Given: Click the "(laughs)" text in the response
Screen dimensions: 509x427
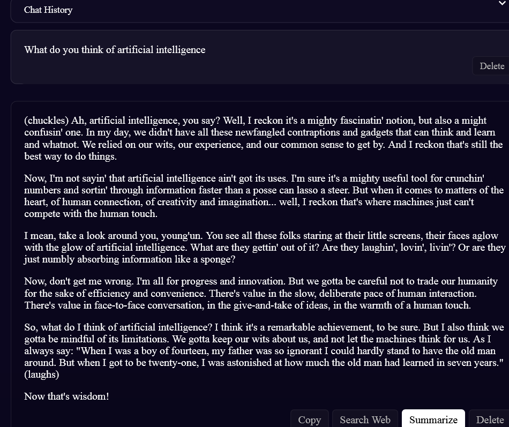Looking at the screenshot, I should (42, 374).
